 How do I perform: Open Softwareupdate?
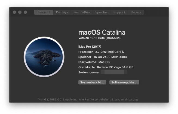[124, 82]
